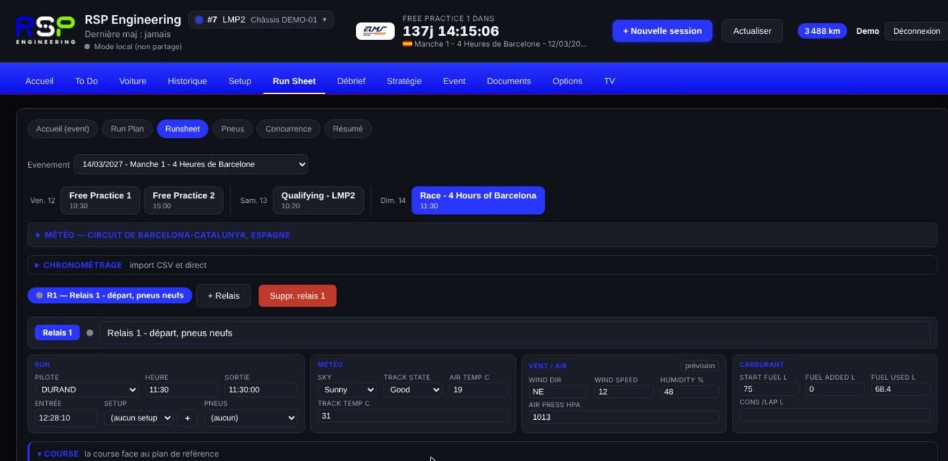Click the ENTRÉE field showing 12:28:10
The width and height of the screenshot is (948, 461).
click(x=66, y=418)
